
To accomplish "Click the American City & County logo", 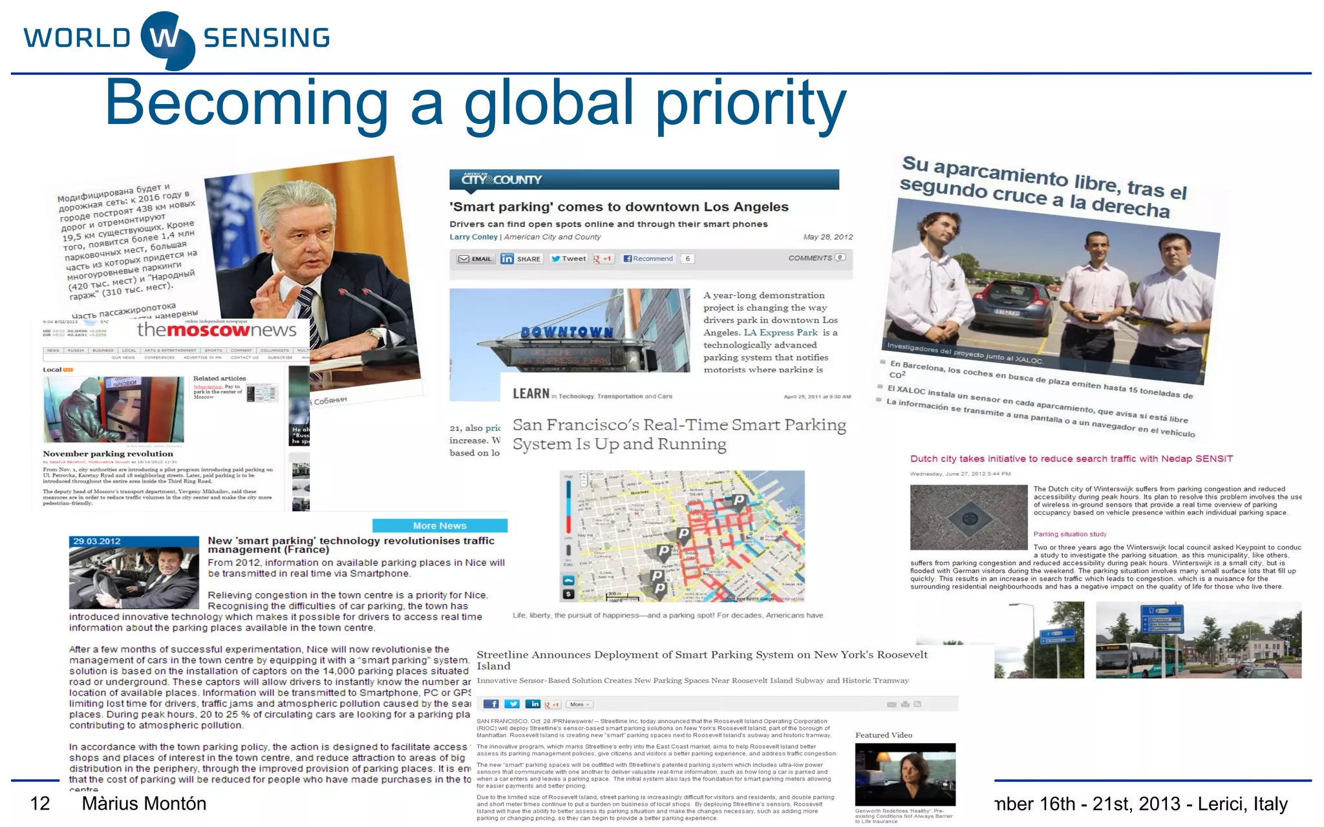I will click(502, 179).
